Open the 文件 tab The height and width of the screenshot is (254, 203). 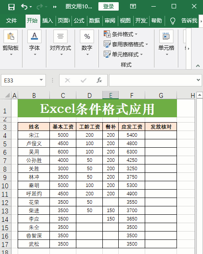click(11, 21)
